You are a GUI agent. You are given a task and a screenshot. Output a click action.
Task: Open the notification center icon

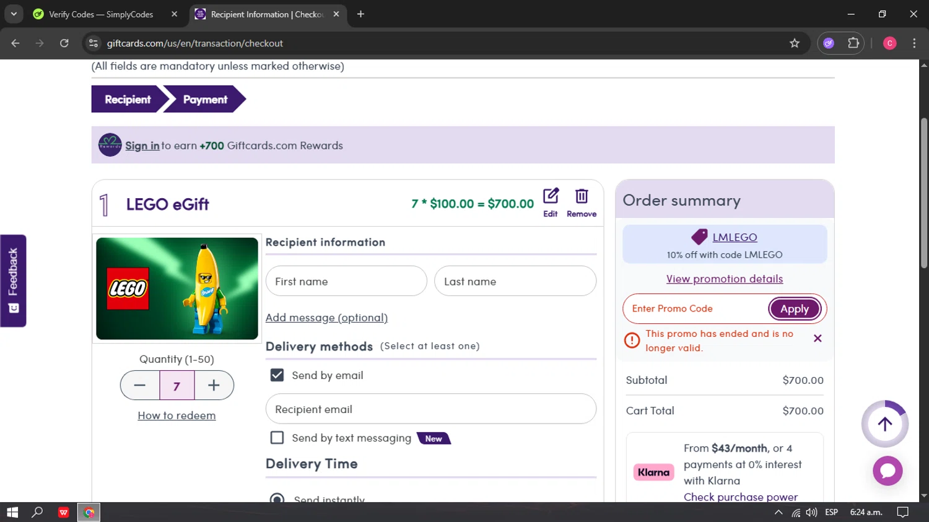903,512
